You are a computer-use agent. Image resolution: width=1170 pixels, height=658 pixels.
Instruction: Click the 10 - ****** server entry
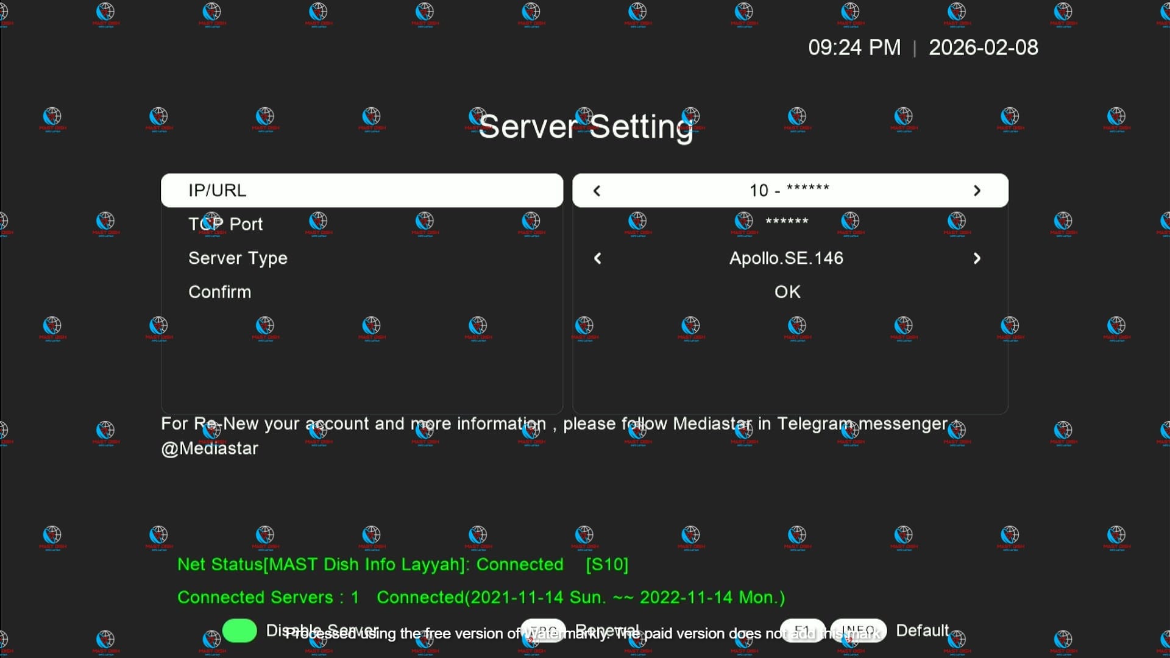[789, 190]
